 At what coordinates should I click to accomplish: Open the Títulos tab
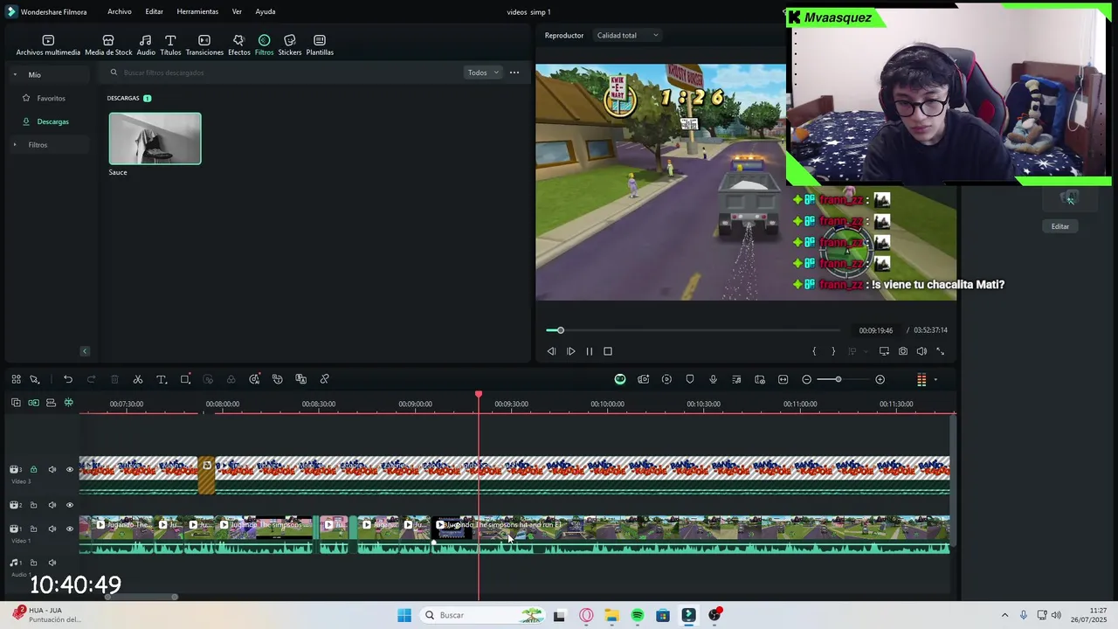170,45
